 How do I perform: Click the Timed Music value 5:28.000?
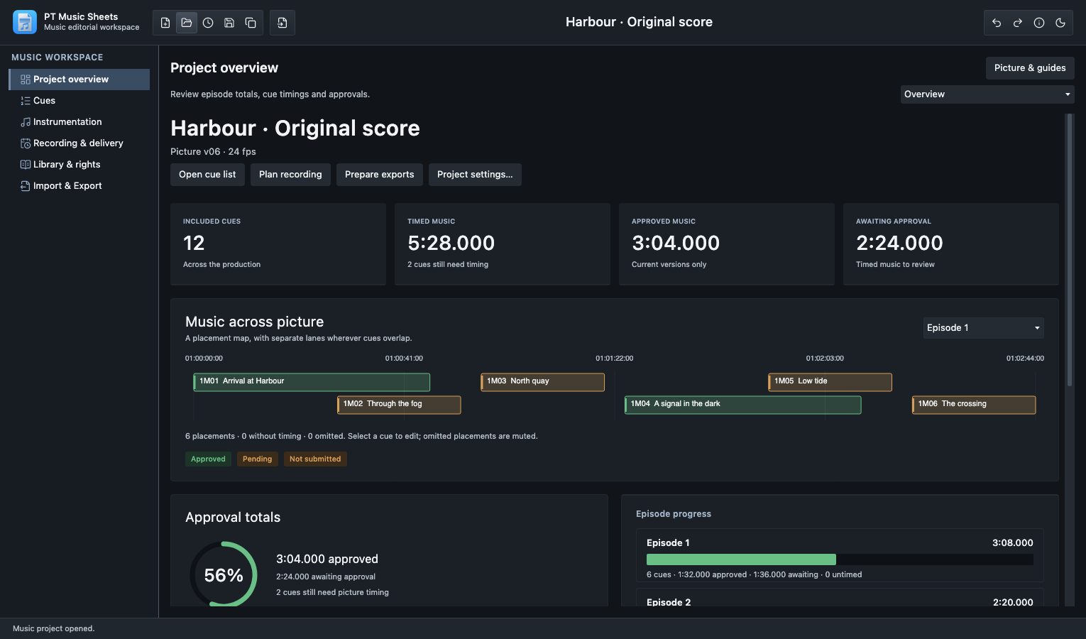(451, 244)
